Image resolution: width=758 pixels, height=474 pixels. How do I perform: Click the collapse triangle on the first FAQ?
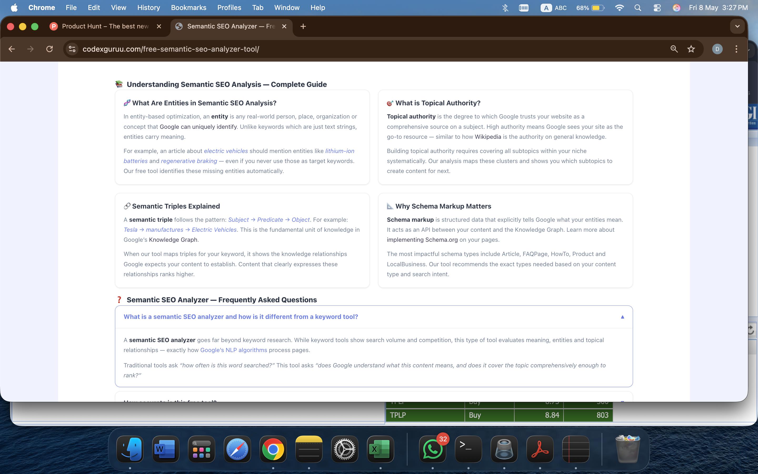tap(622, 317)
